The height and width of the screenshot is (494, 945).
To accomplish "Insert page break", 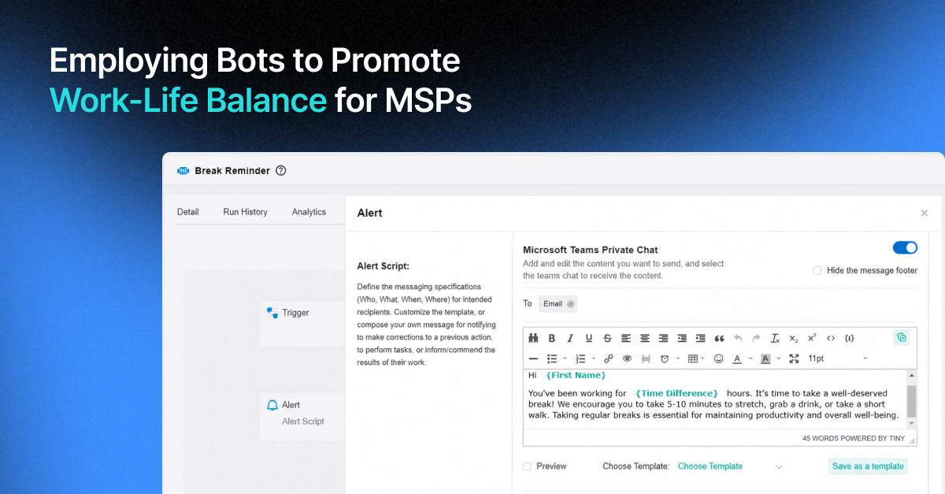I will (646, 358).
